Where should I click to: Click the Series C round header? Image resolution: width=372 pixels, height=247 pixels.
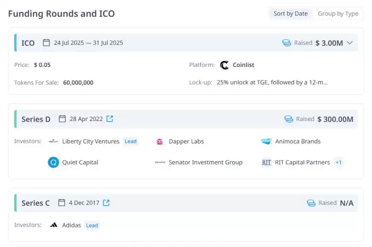[35, 203]
